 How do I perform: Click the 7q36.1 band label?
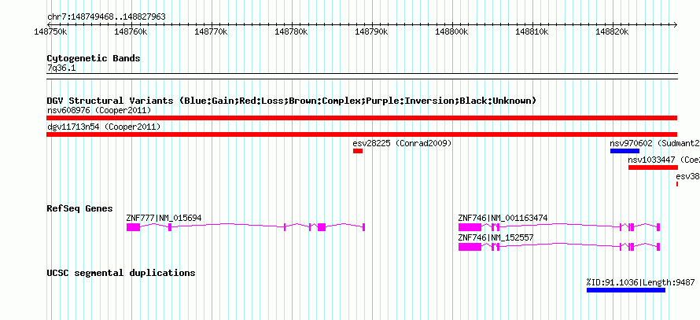pyautogui.click(x=61, y=68)
